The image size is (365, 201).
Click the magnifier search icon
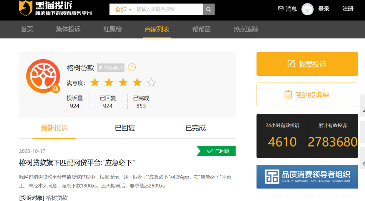point(209,9)
